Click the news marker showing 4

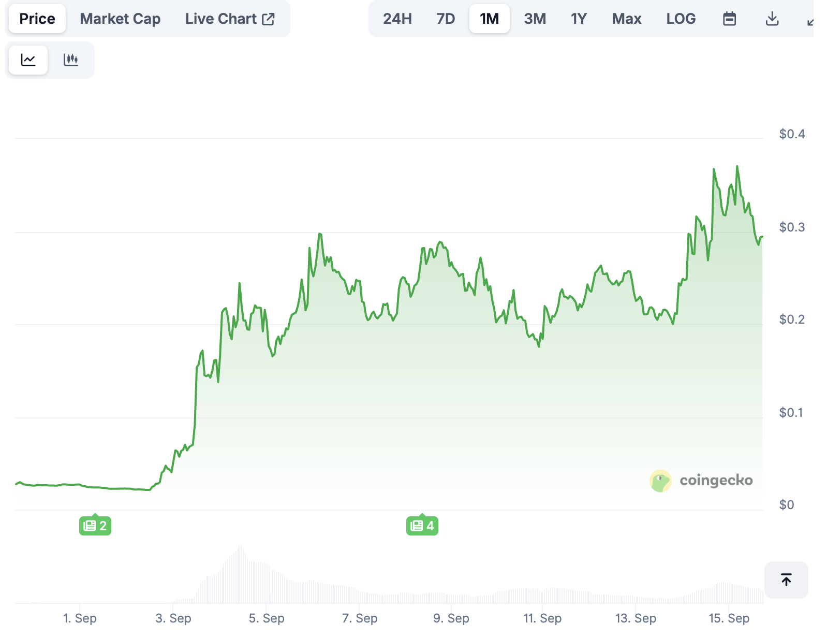coord(422,525)
